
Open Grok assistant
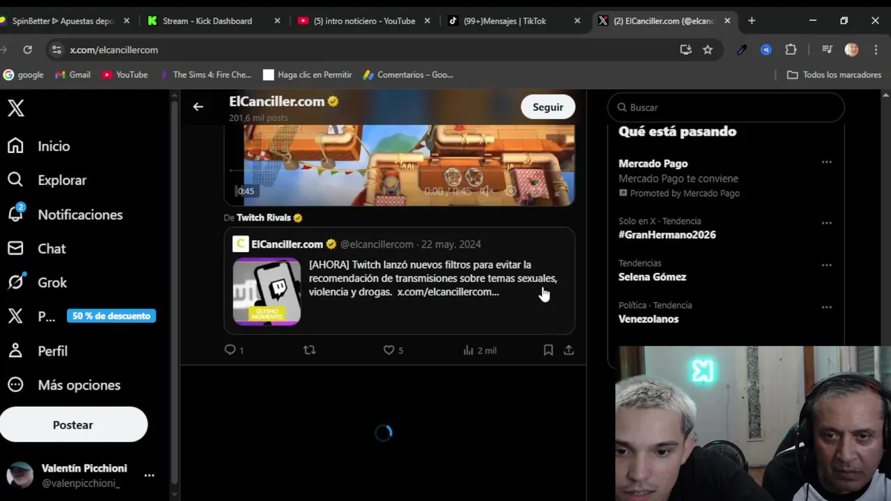click(x=38, y=283)
